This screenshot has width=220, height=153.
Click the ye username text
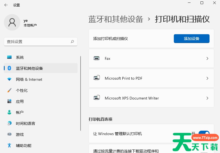pos(26,20)
